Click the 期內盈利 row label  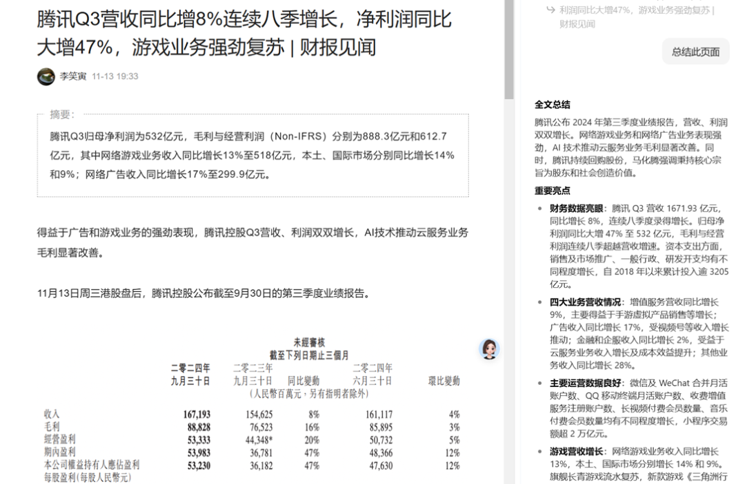click(x=60, y=452)
